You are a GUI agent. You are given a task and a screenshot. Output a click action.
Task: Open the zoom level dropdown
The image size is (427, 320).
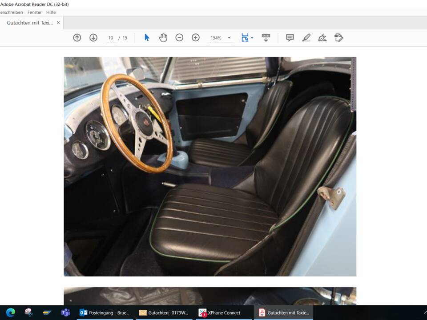229,38
